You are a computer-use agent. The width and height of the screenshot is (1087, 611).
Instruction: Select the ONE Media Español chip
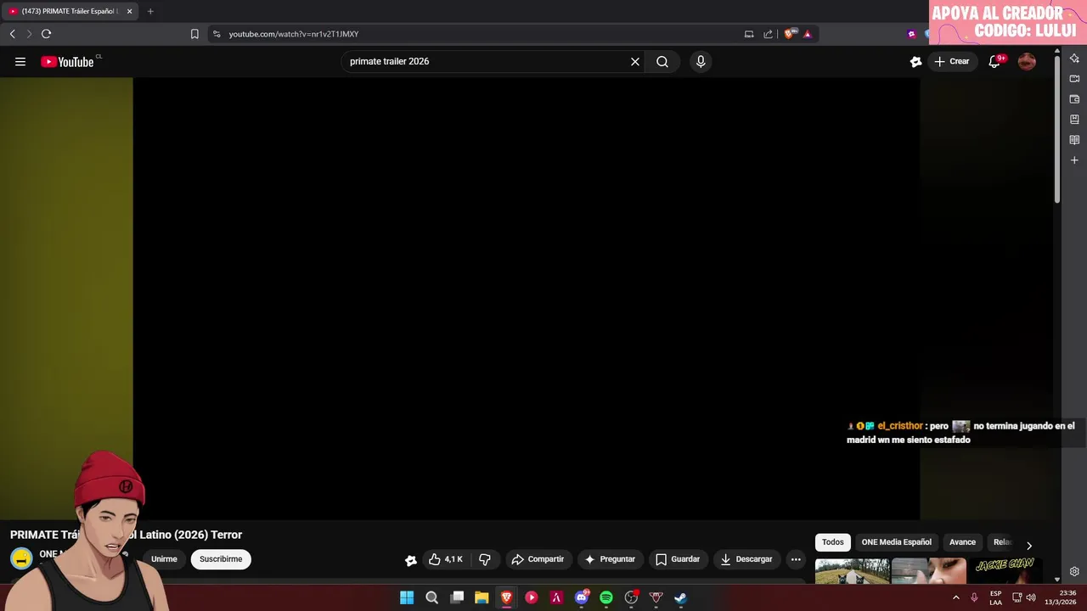pyautogui.click(x=896, y=542)
